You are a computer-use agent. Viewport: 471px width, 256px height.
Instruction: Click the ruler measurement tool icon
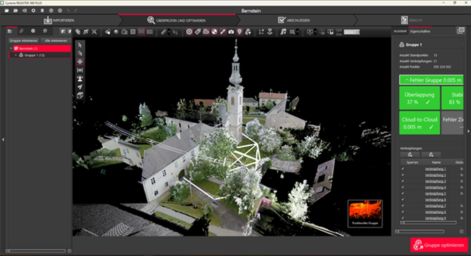(x=164, y=32)
